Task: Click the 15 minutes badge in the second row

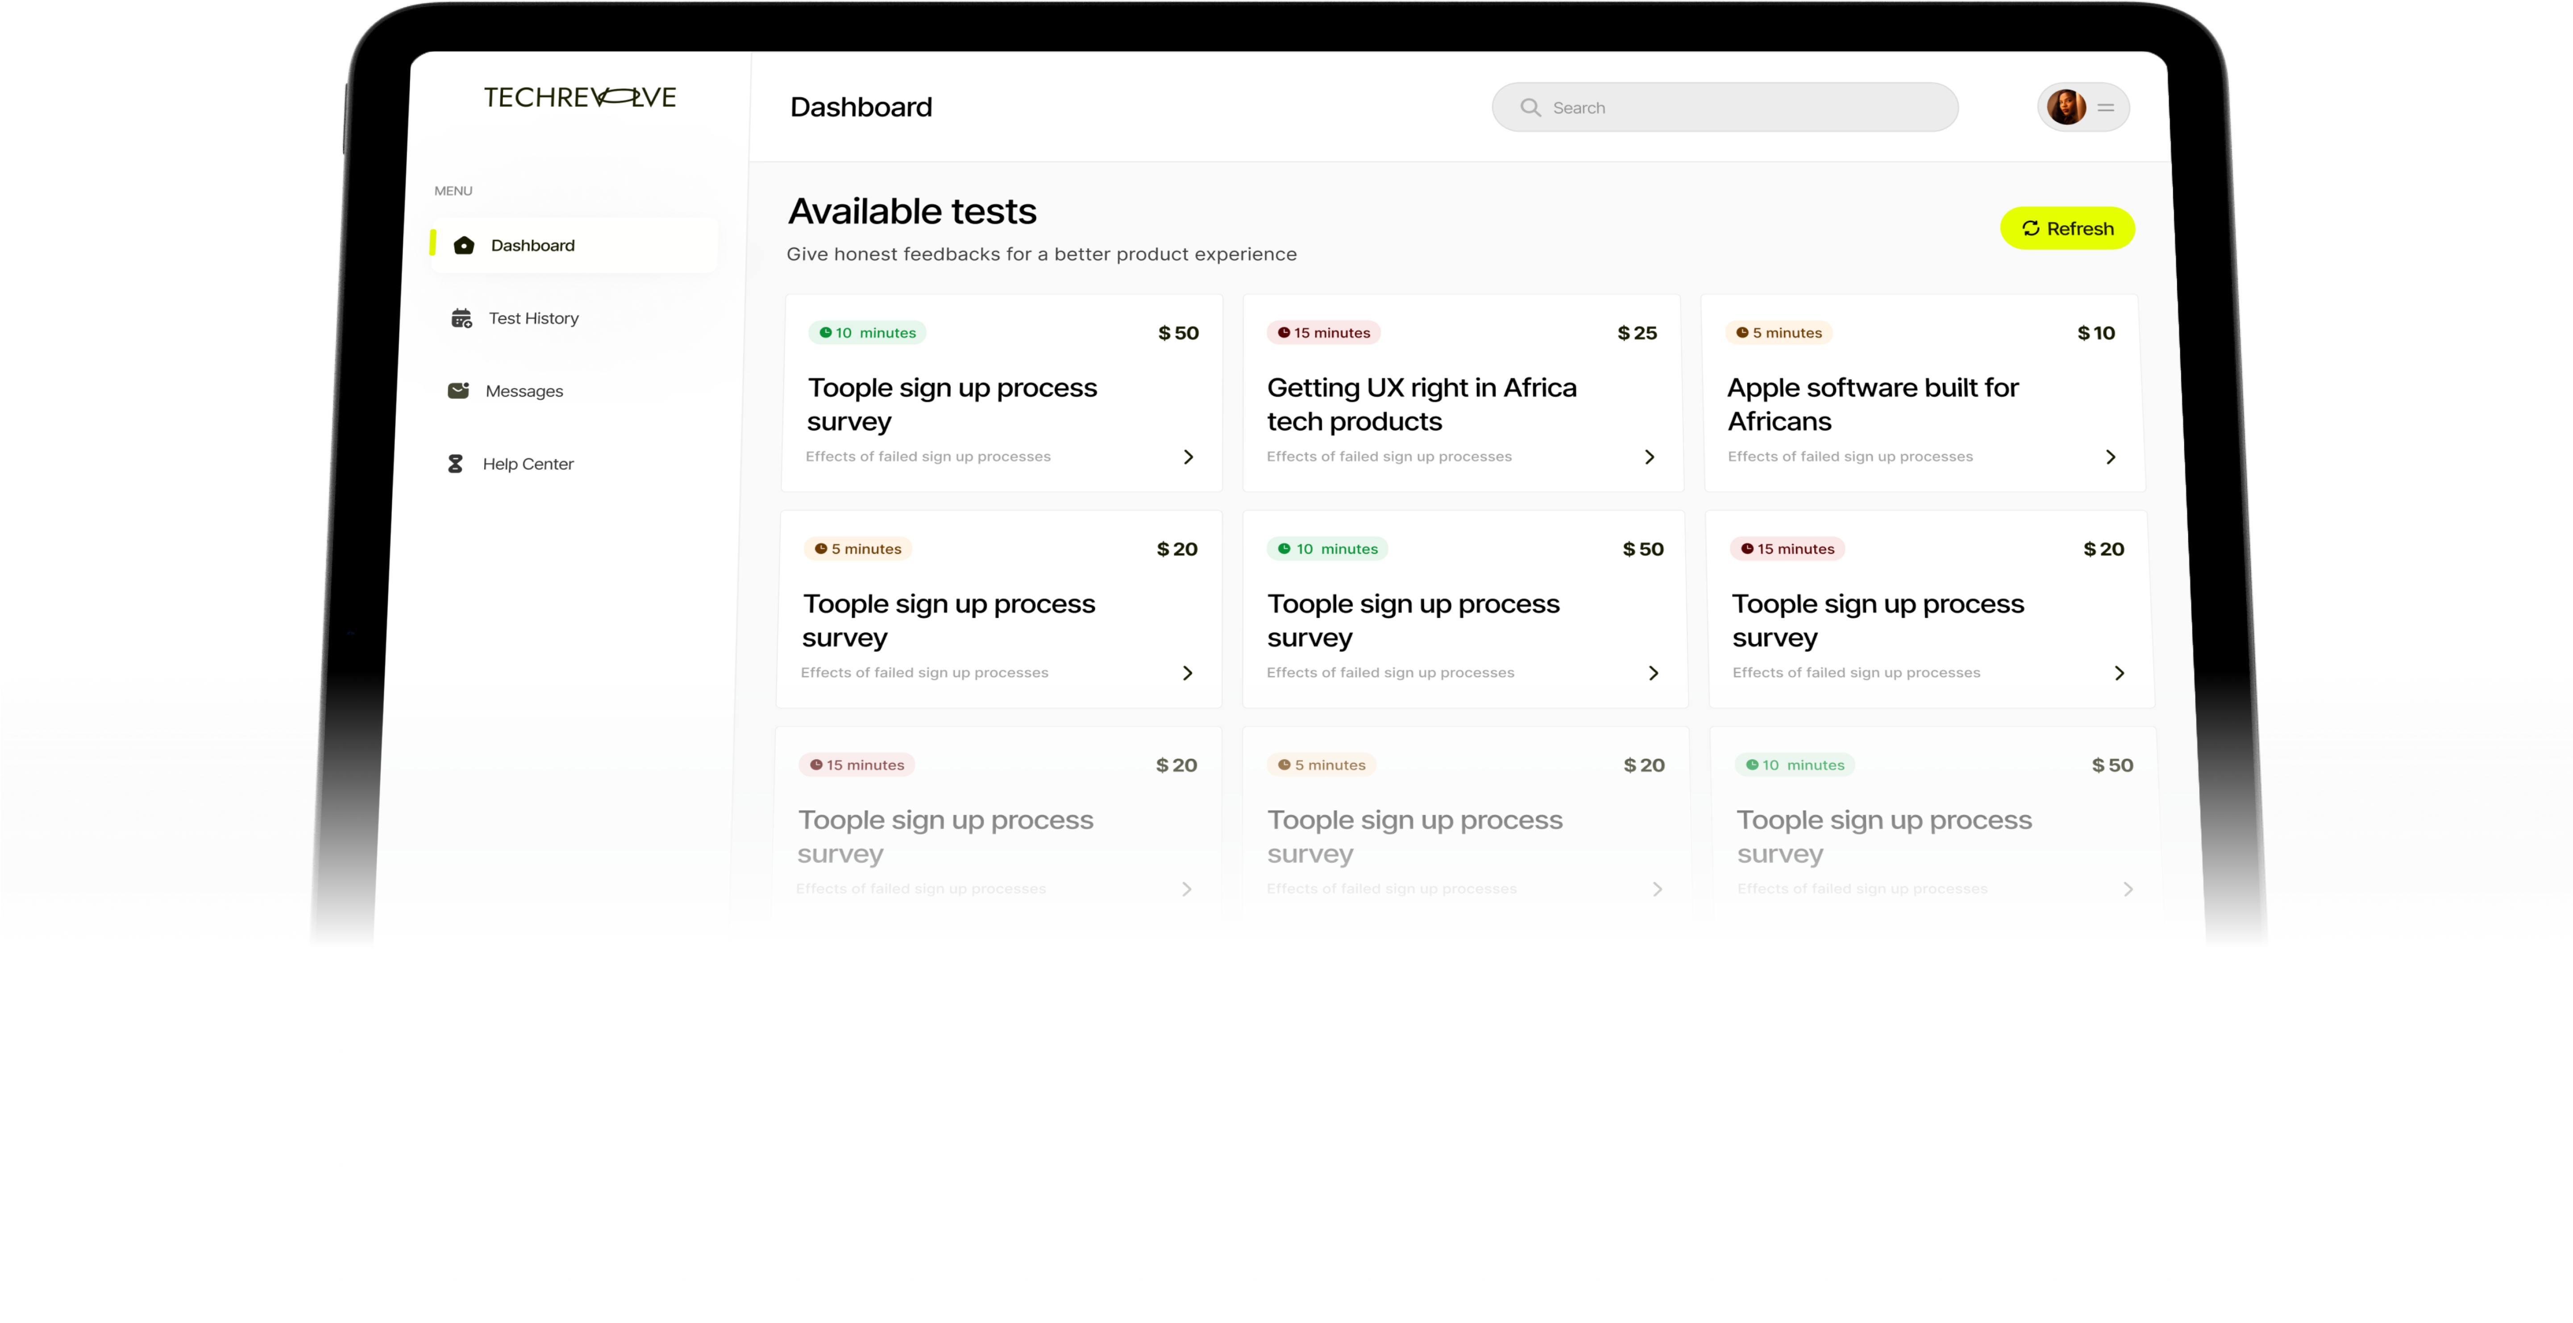Action: click(x=1787, y=549)
